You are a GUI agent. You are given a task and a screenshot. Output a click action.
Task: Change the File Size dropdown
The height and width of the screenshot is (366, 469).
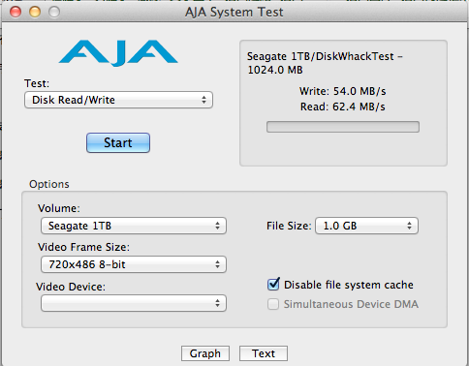(366, 226)
